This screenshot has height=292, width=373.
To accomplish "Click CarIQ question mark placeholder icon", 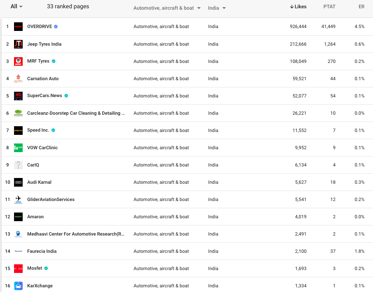I will click(x=18, y=165).
